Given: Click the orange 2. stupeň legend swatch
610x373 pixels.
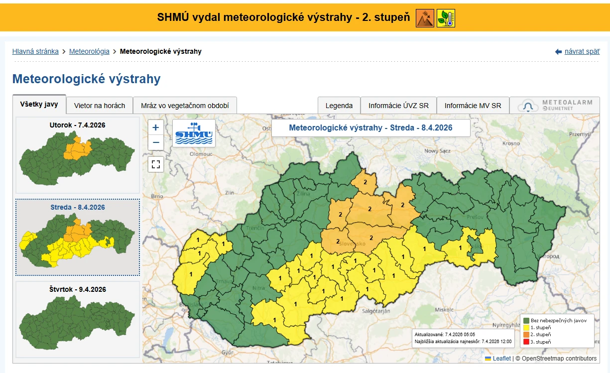Looking at the screenshot, I should 526,335.
